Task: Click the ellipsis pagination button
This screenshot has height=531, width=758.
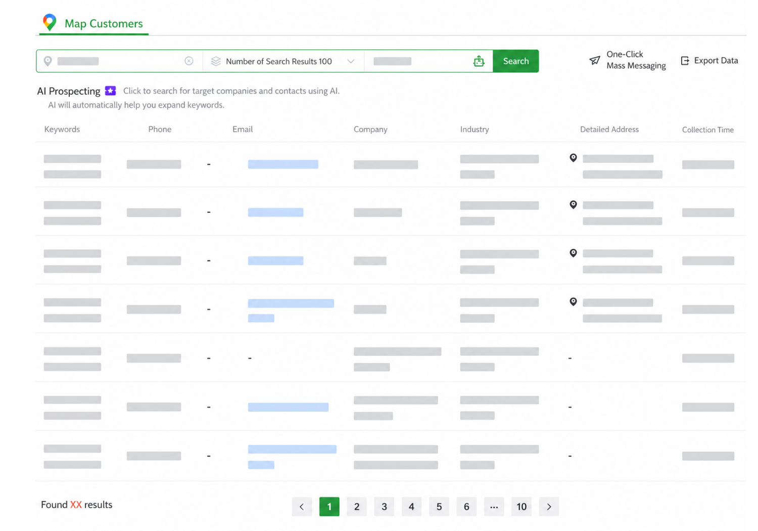Action: click(494, 507)
